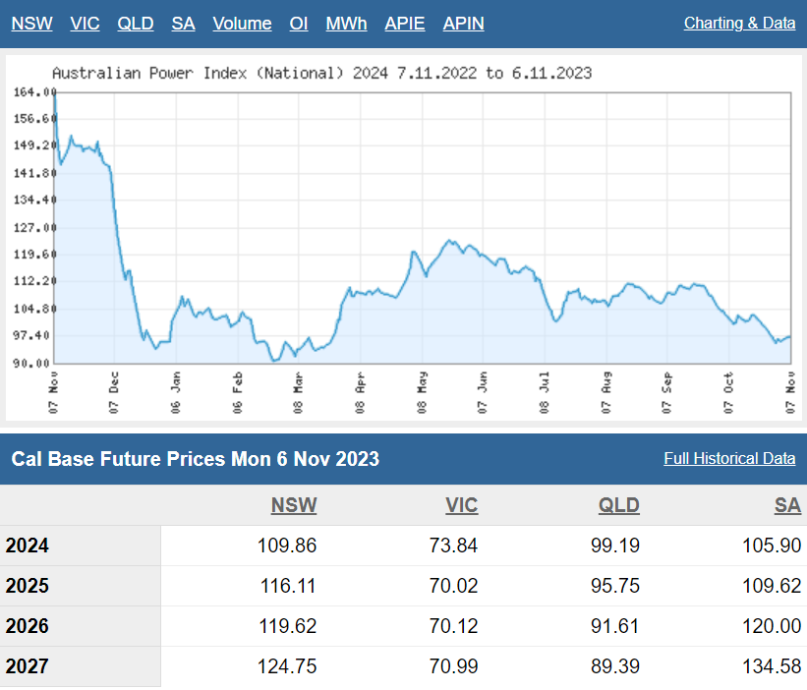Open the Full Historical Data link
Viewport: 807px width, 690px height.
(x=729, y=458)
